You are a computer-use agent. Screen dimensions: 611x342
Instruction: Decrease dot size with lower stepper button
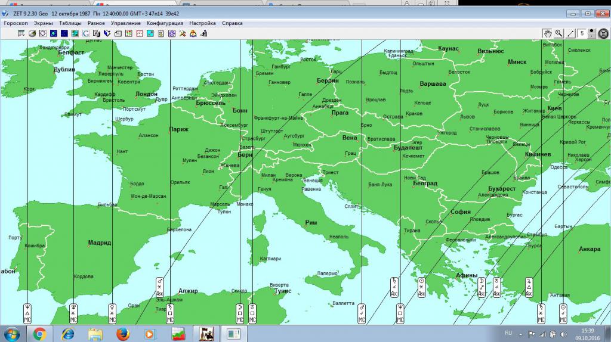tap(591, 36)
